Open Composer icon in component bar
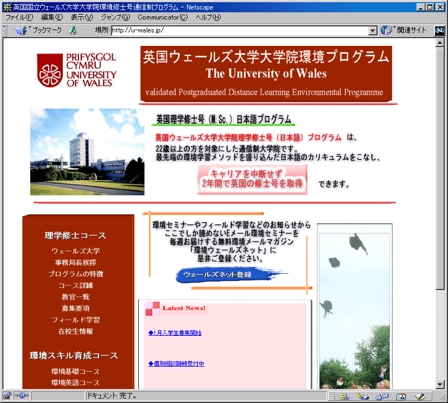The image size is (448, 403). point(421,396)
